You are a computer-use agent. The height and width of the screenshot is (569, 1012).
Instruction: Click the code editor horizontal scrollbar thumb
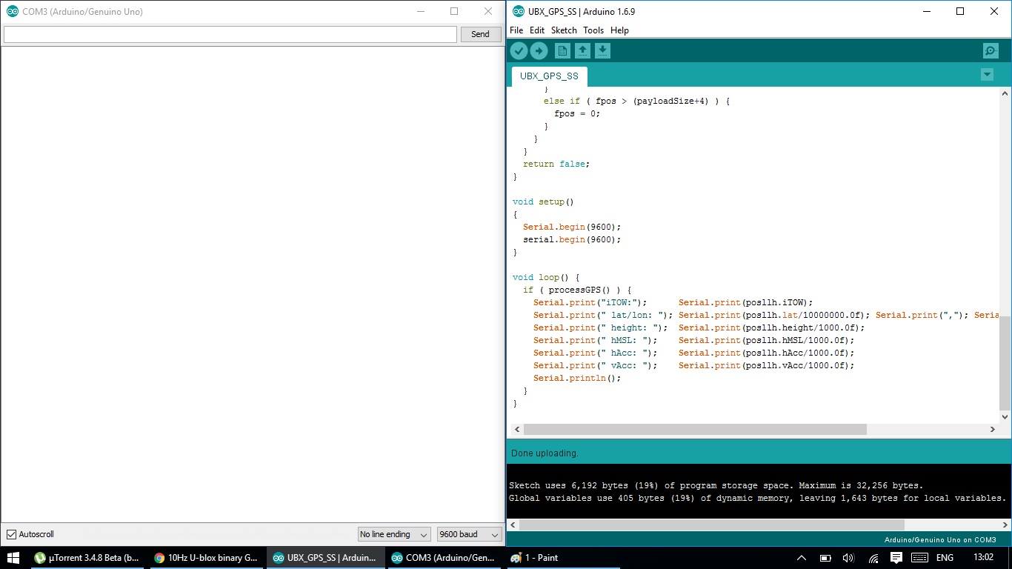(695, 429)
